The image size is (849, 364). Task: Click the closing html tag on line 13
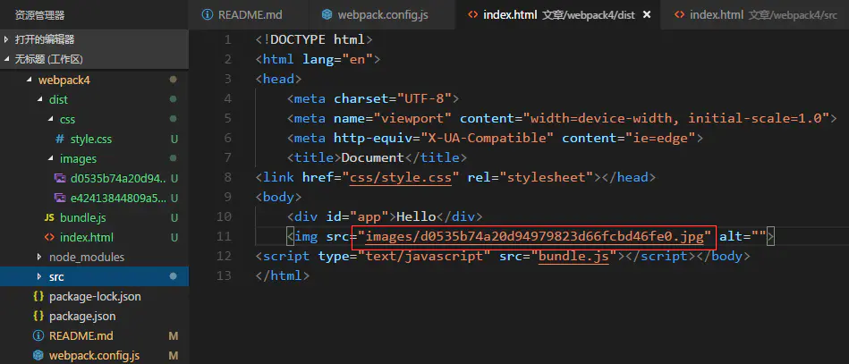(x=283, y=275)
